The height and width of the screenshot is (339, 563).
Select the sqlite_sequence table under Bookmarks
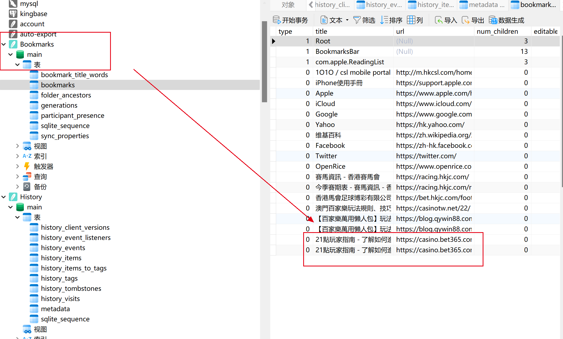[x=65, y=126]
